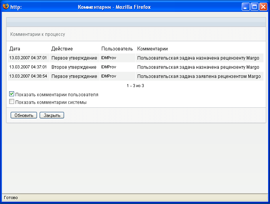This screenshot has width=270, height=204.
Task: Maximize the Комментарии window
Action: click(254, 7)
